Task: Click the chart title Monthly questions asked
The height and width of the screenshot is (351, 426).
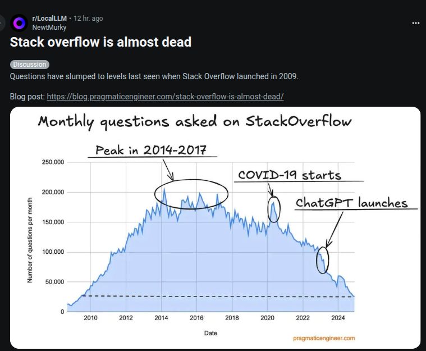Action: (195, 121)
